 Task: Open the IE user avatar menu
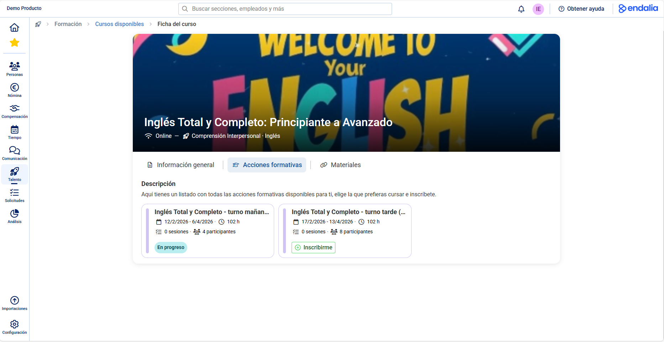(538, 9)
